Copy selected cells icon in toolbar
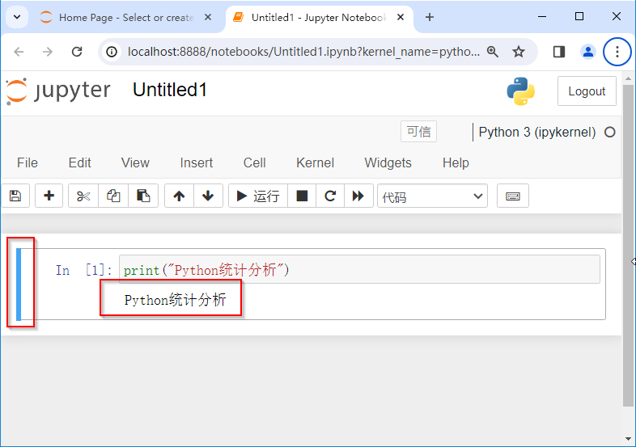This screenshot has height=447, width=636. pyautogui.click(x=113, y=196)
